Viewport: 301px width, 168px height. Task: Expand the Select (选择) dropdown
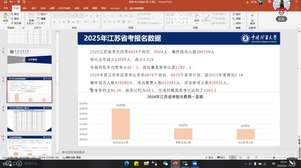(238, 23)
